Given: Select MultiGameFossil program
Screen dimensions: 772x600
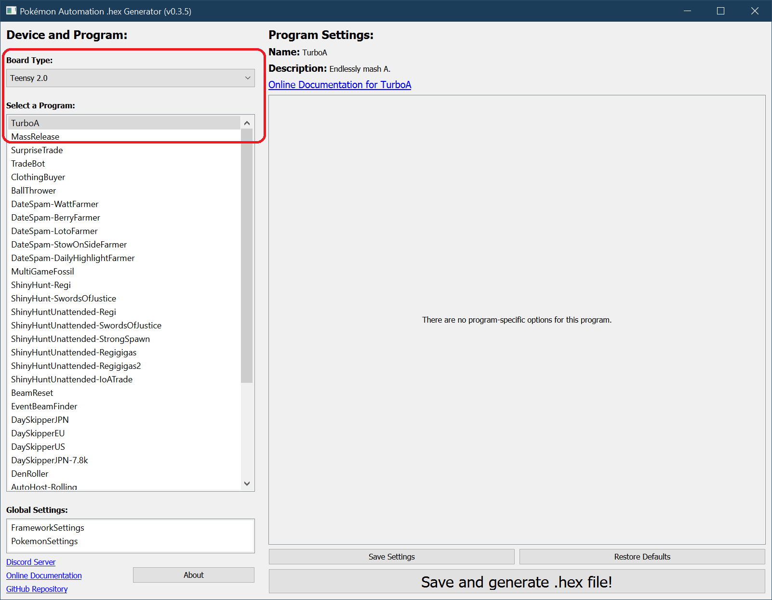Looking at the screenshot, I should tap(124, 271).
